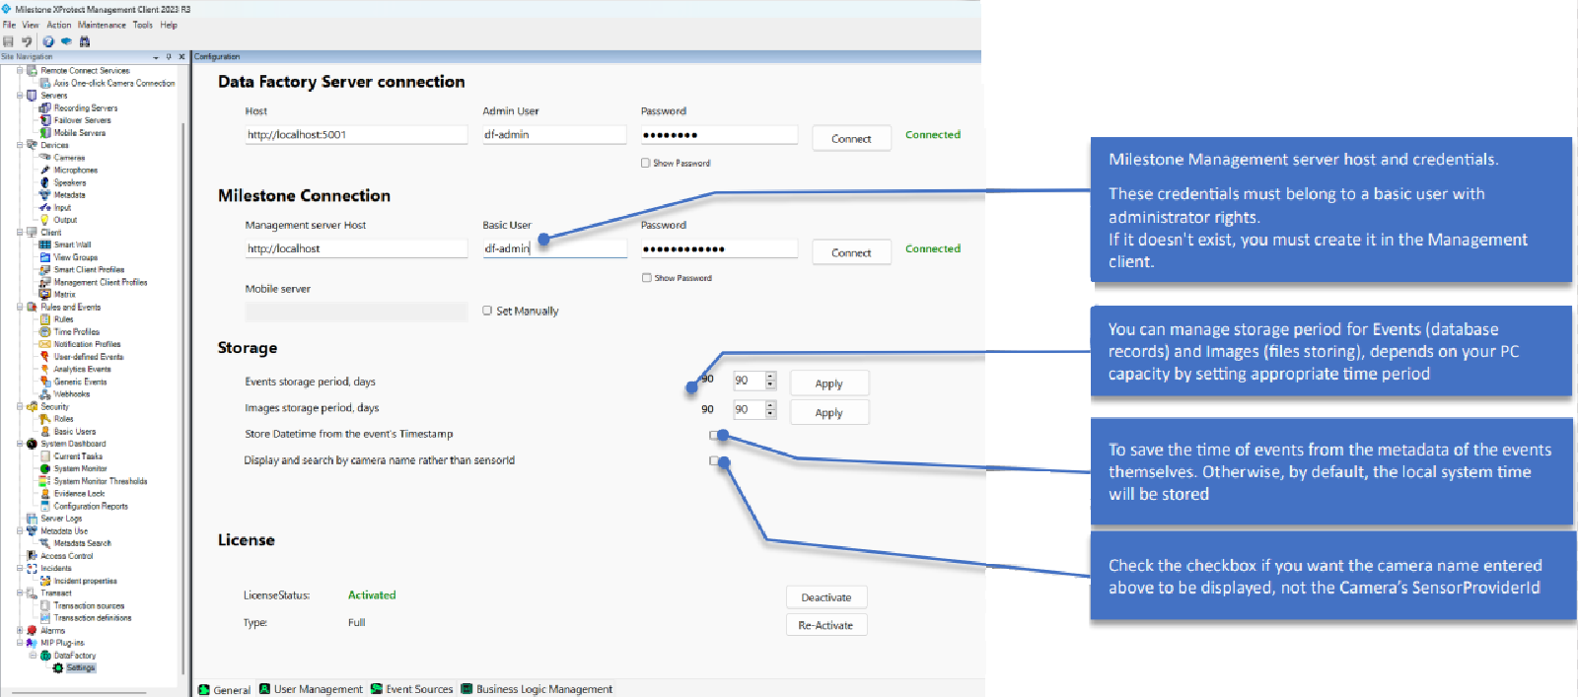Apply the Events storage period

click(828, 383)
